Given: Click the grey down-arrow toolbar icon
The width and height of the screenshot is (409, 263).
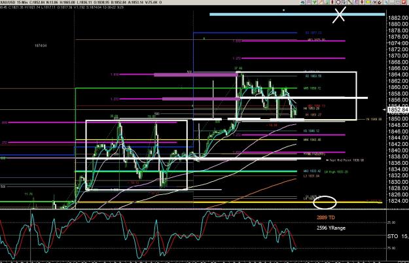Looking at the screenshot, I should pos(344,3).
